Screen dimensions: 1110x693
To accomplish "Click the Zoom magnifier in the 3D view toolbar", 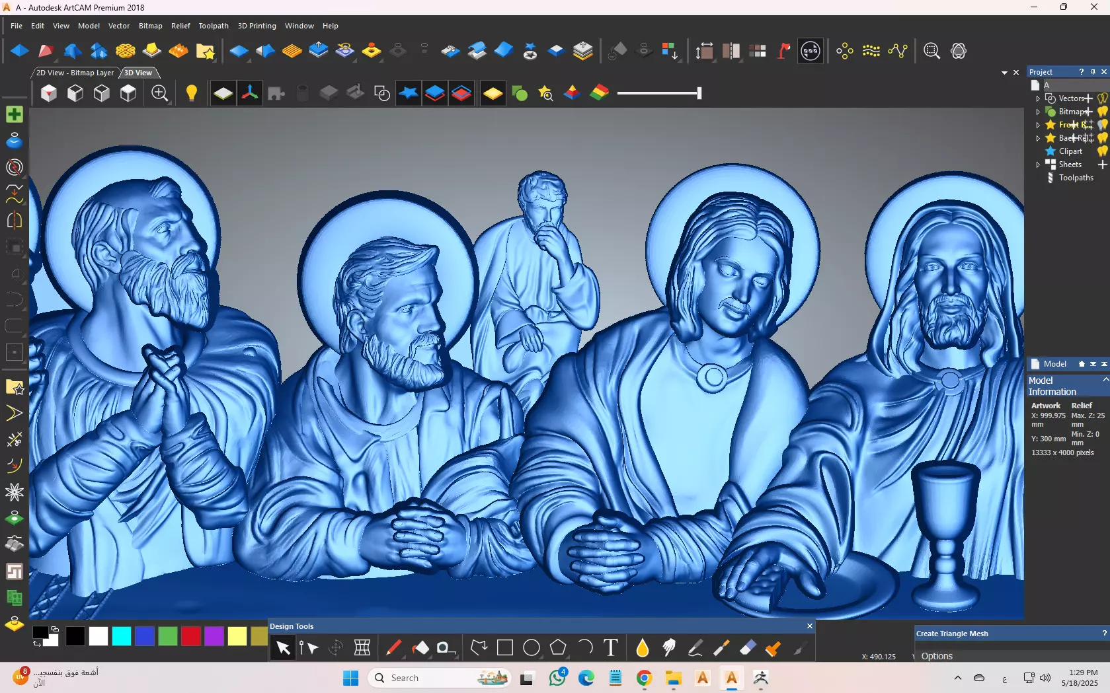I will coord(159,93).
